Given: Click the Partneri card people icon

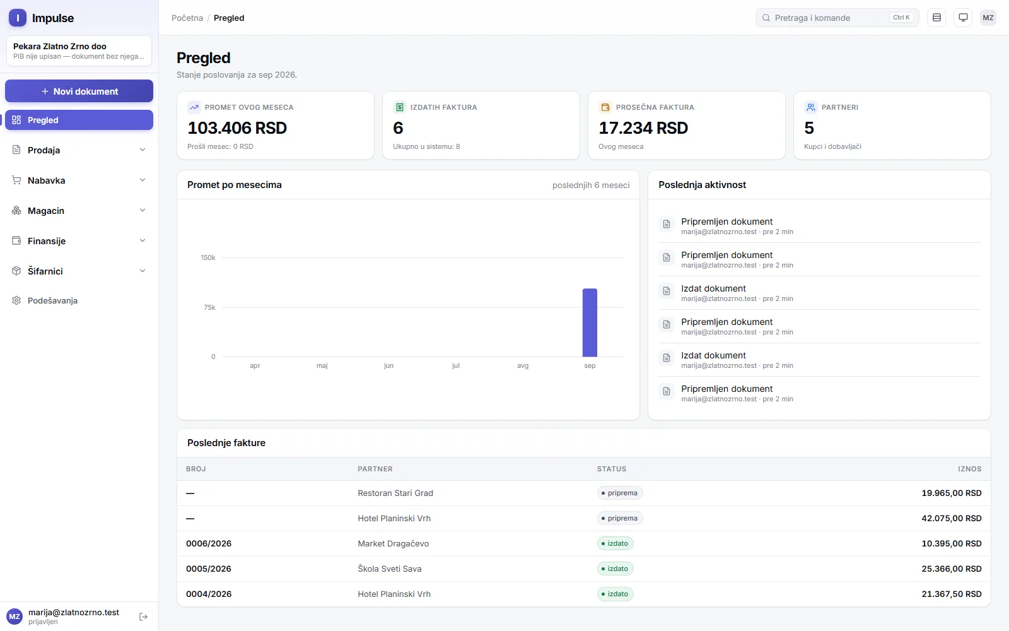Looking at the screenshot, I should (x=811, y=107).
